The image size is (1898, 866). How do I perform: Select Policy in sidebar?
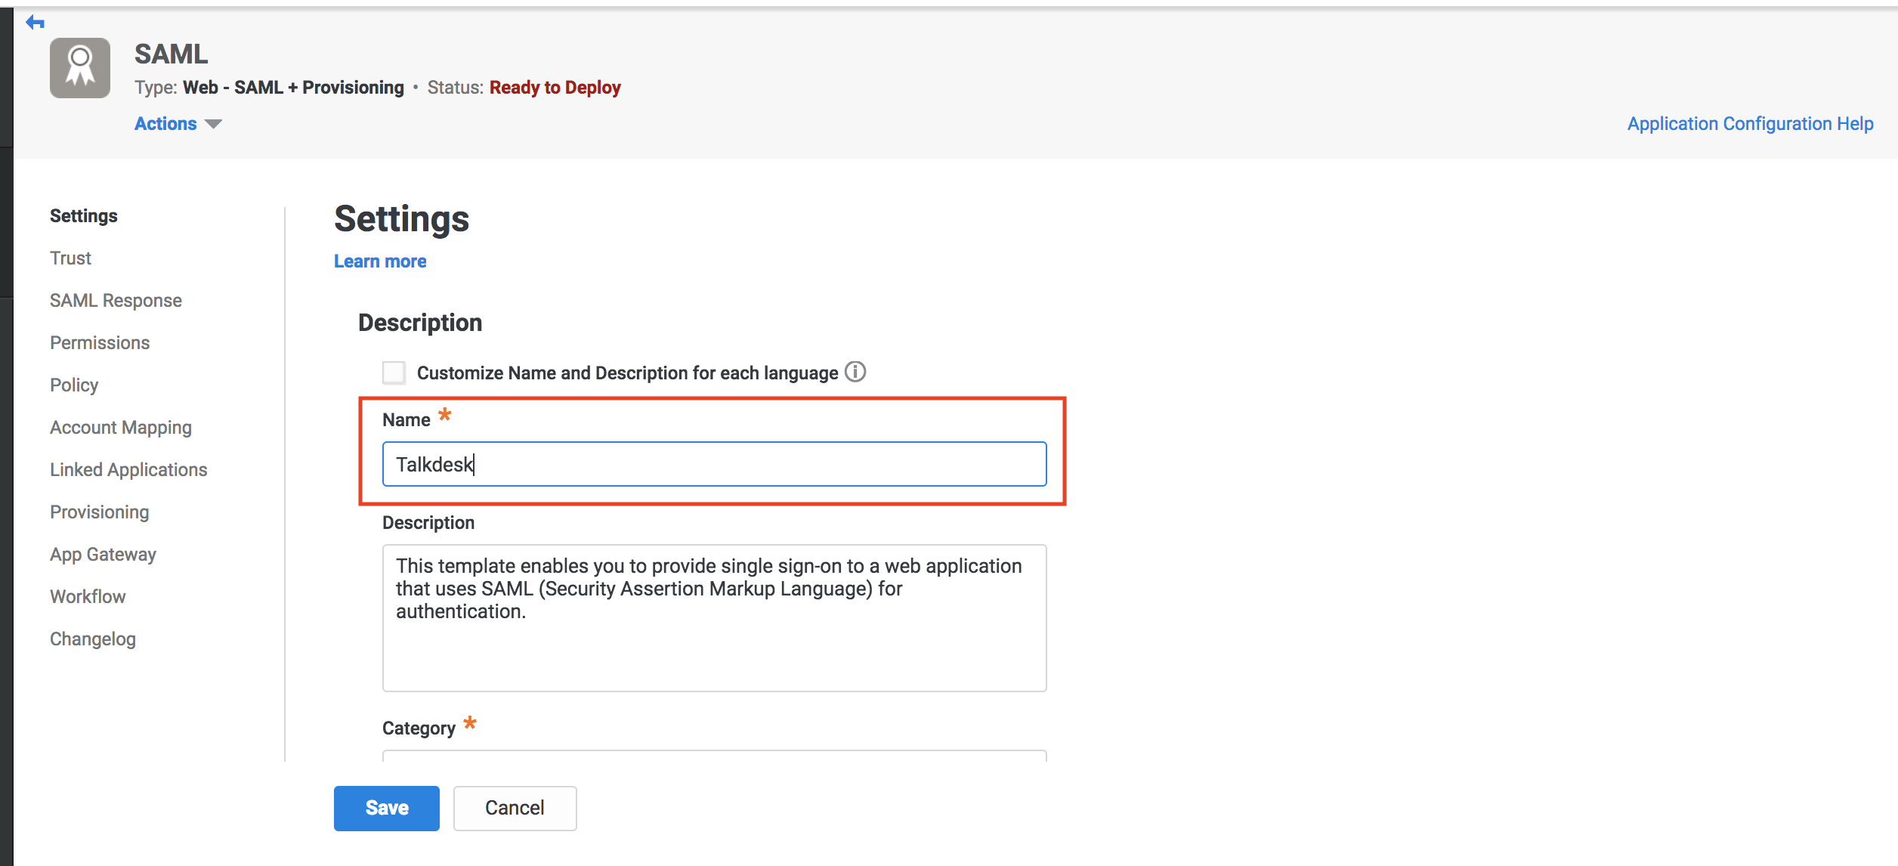coord(74,385)
